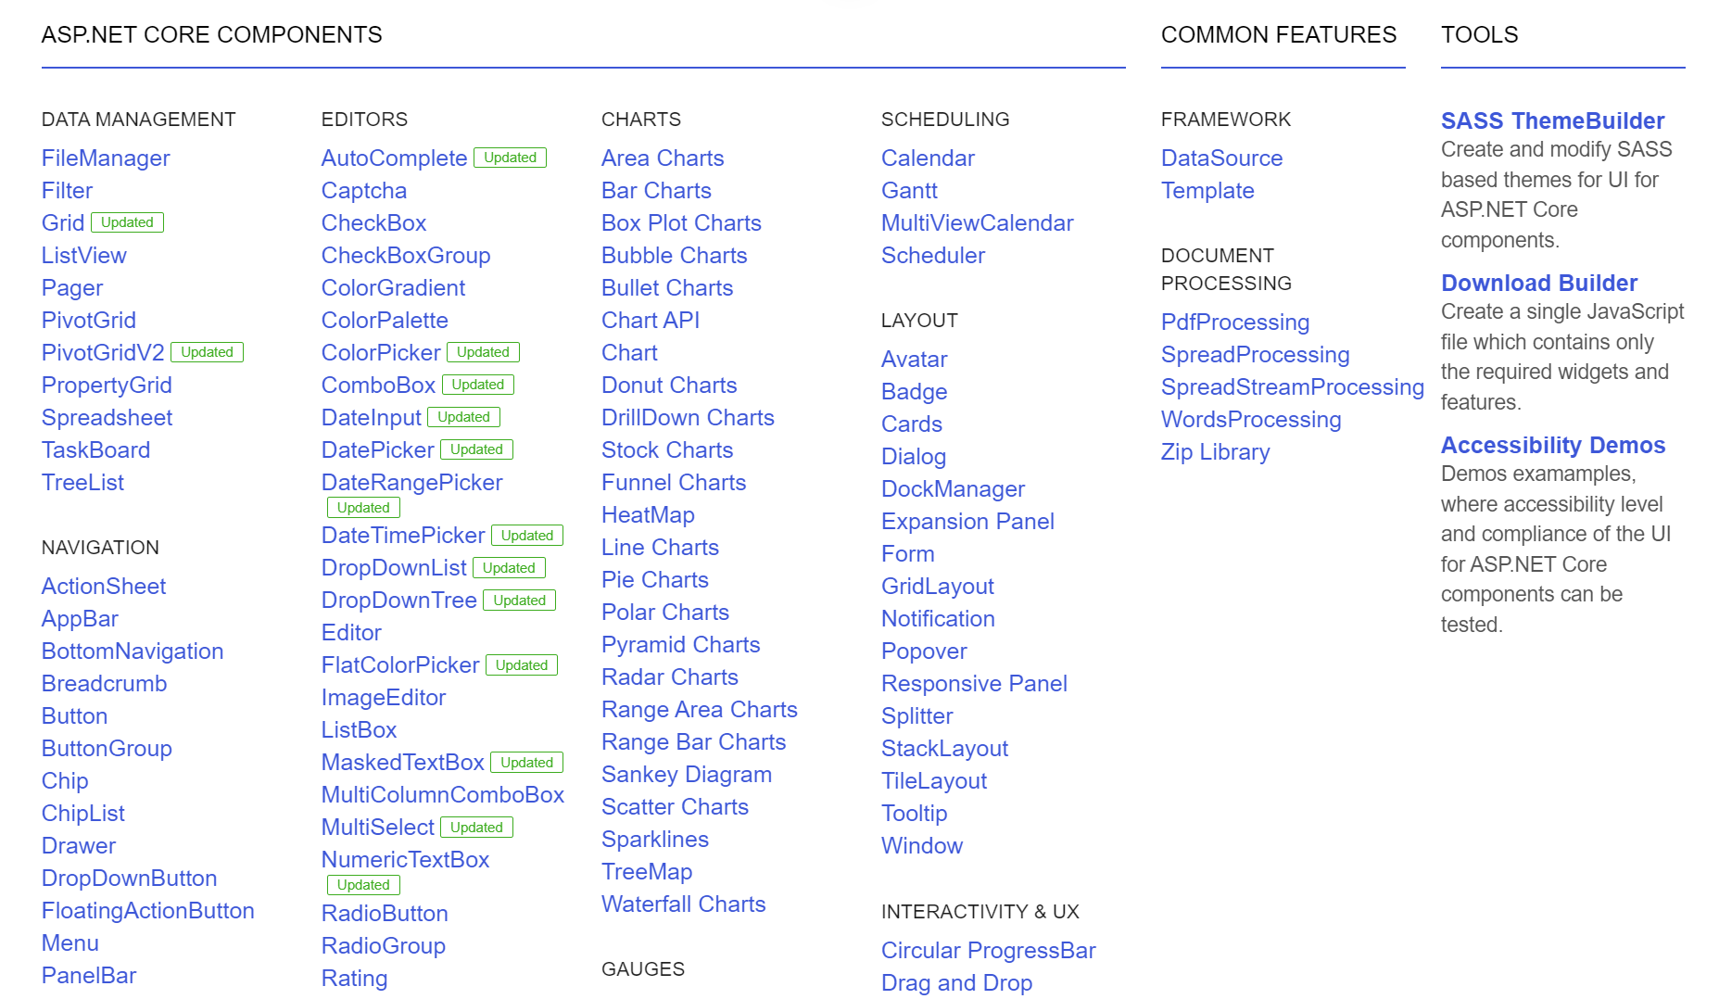View the Sankey Diagram chart demos

point(686,774)
